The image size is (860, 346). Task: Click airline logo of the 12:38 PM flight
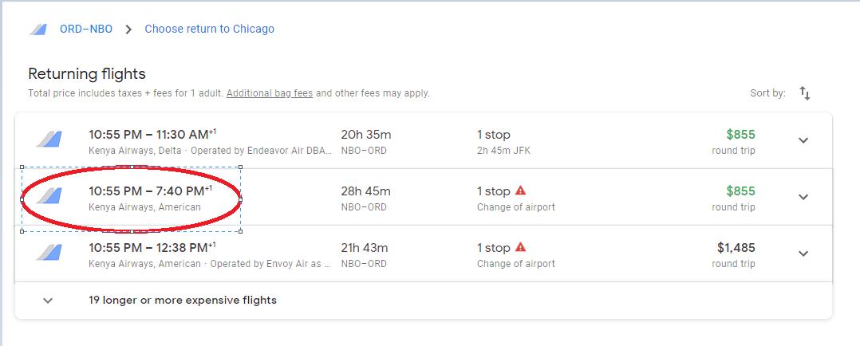49,252
